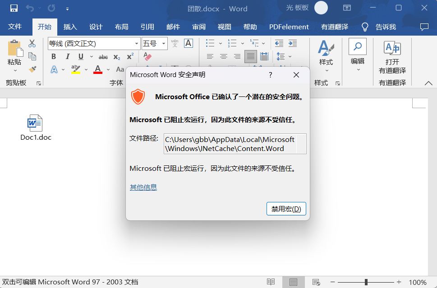Align text left
Image resolution: width=437 pixels, height=288 pixels.
click(210, 56)
